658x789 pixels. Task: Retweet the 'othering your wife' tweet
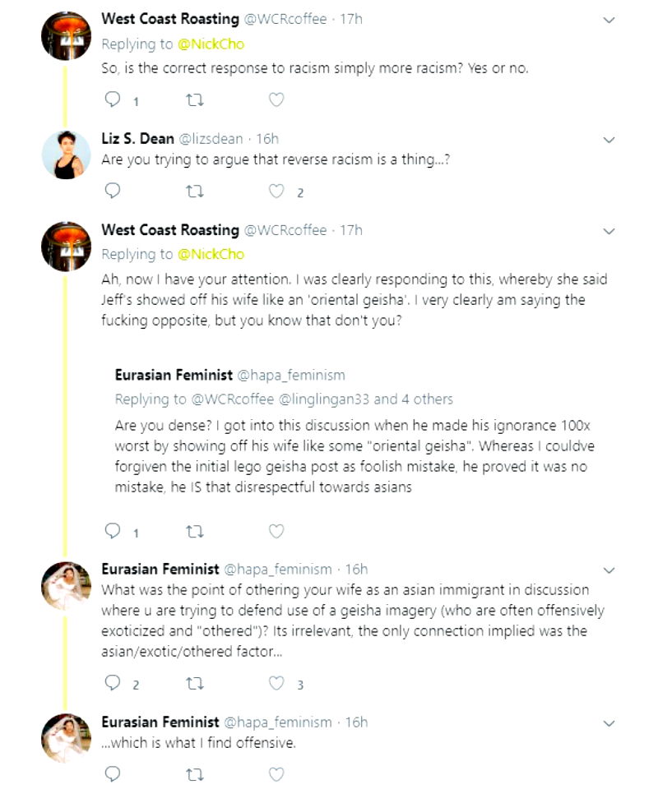pos(195,683)
